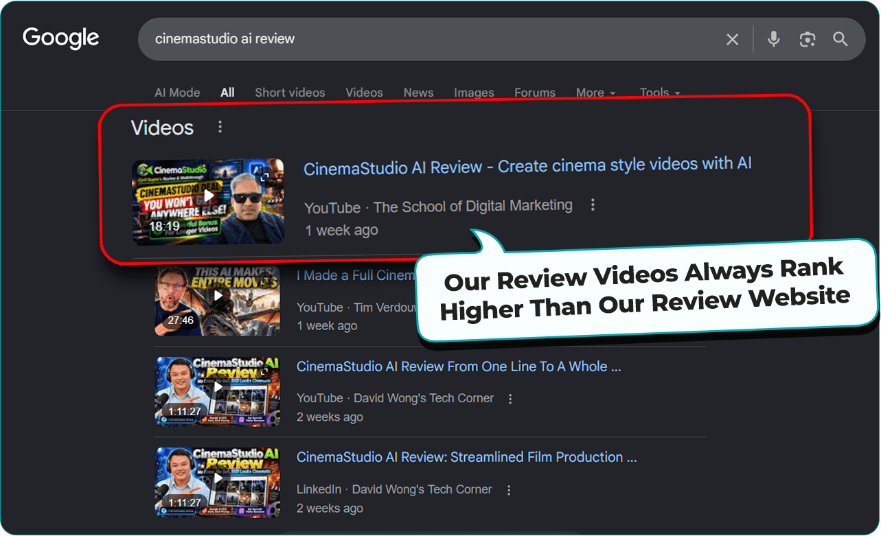The height and width of the screenshot is (536, 881).
Task: Open the Short videos tab
Action: tap(290, 93)
